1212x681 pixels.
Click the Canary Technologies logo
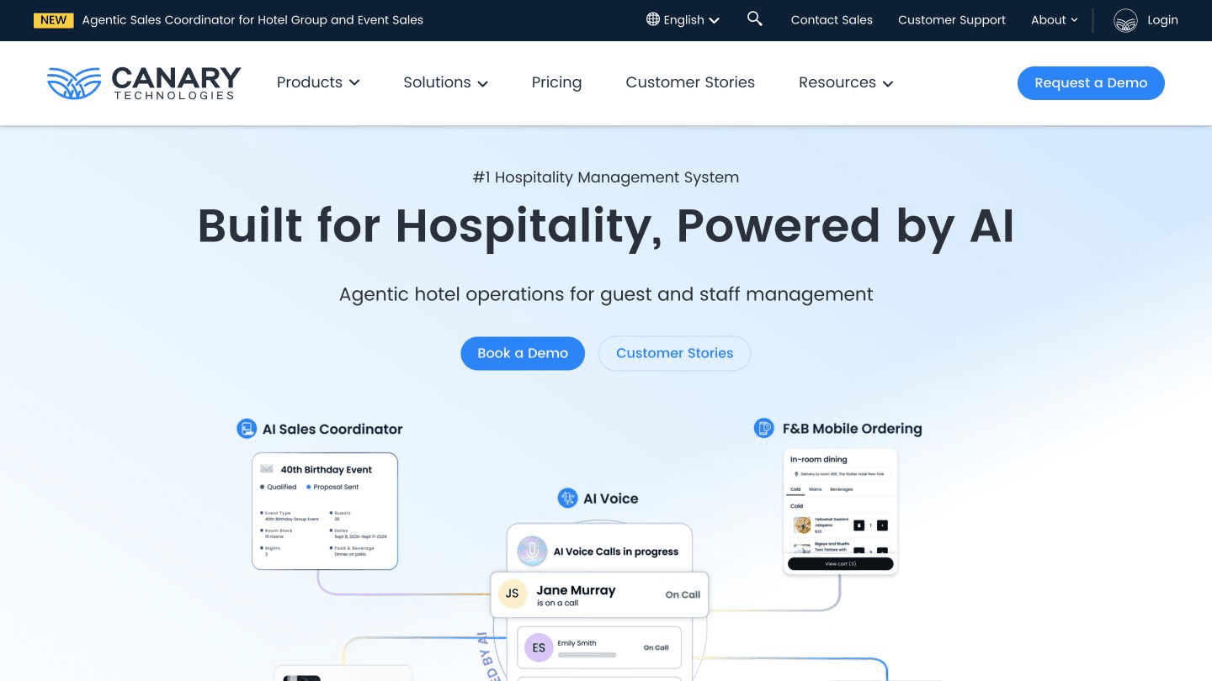click(x=144, y=83)
